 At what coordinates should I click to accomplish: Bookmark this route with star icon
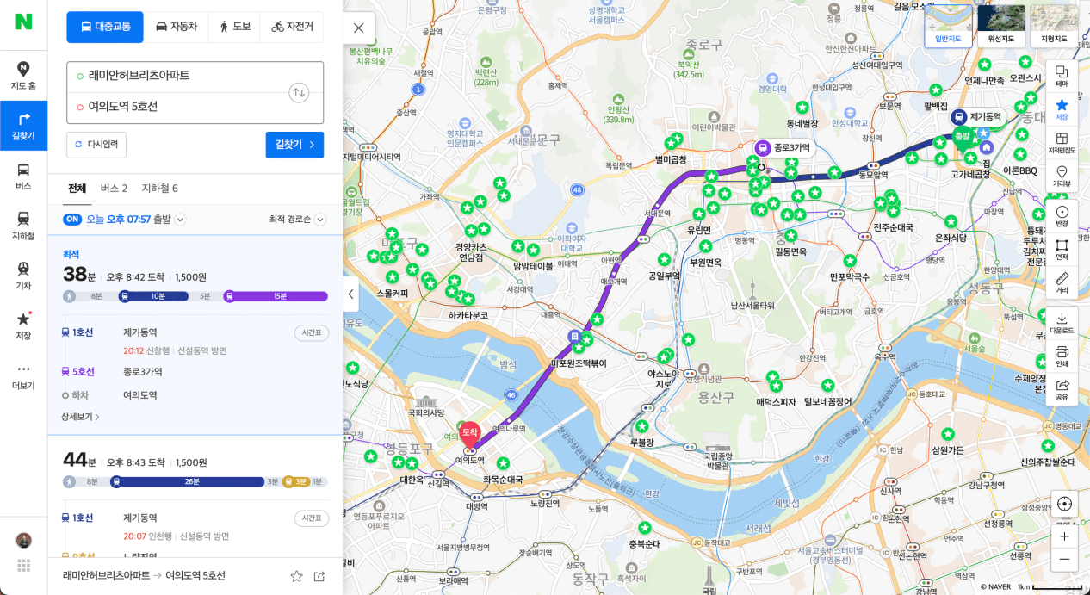click(296, 576)
